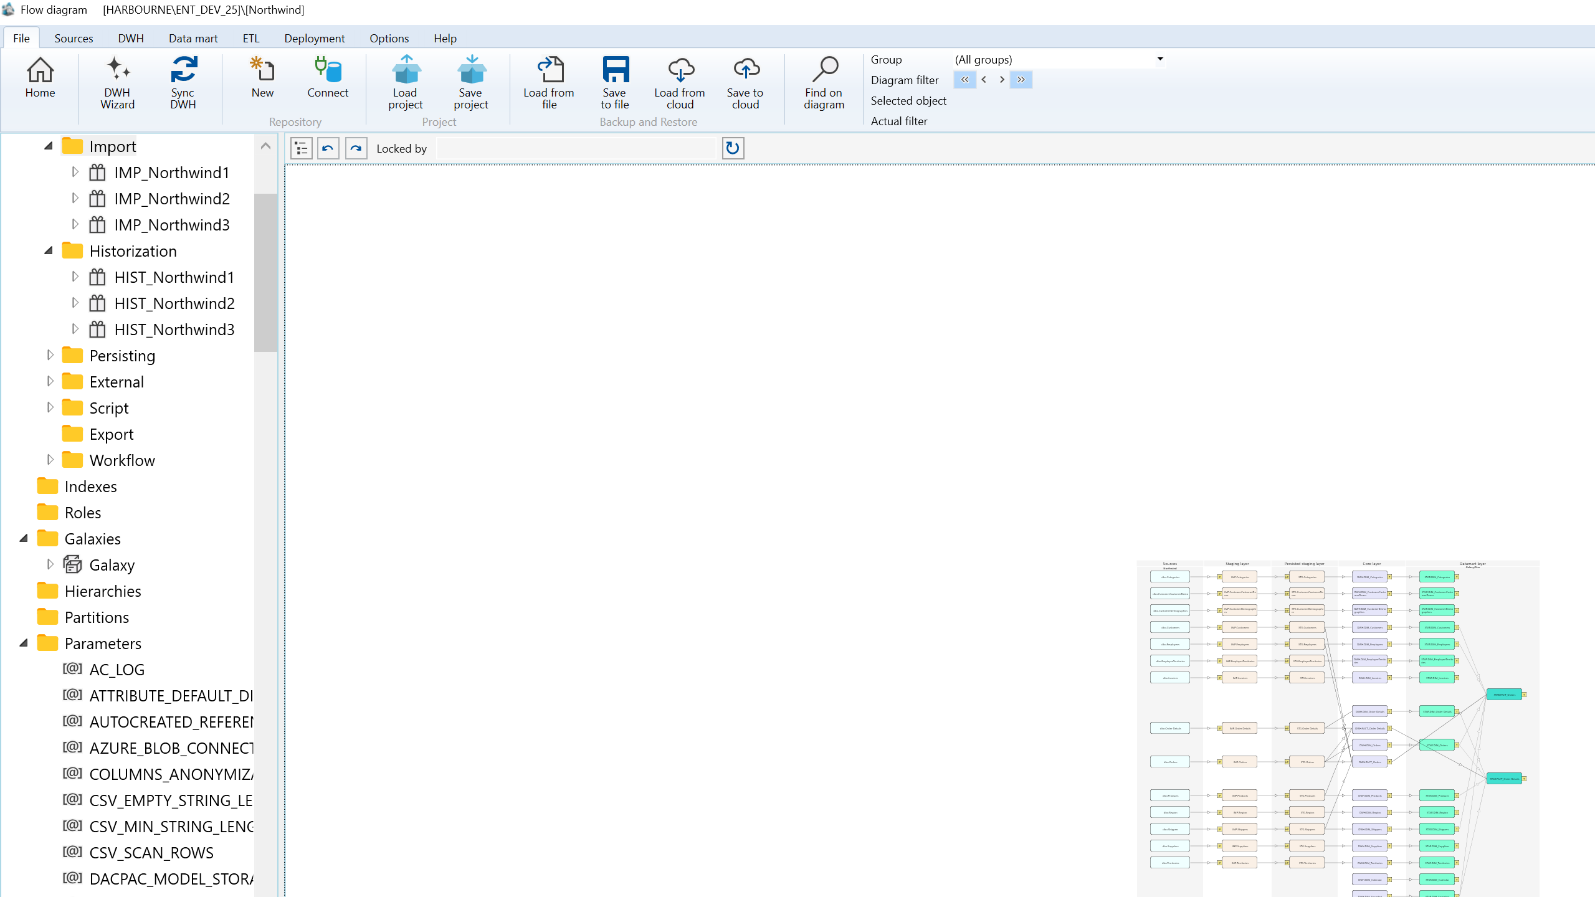Click Load from file icon

[x=549, y=83]
